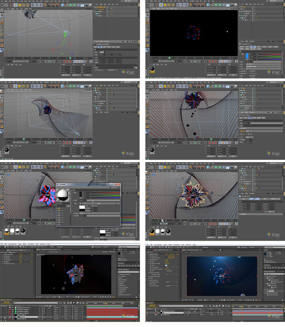Open Window menu in the dark-comp After Effects window
This screenshot has width=285, height=327.
point(43,244)
